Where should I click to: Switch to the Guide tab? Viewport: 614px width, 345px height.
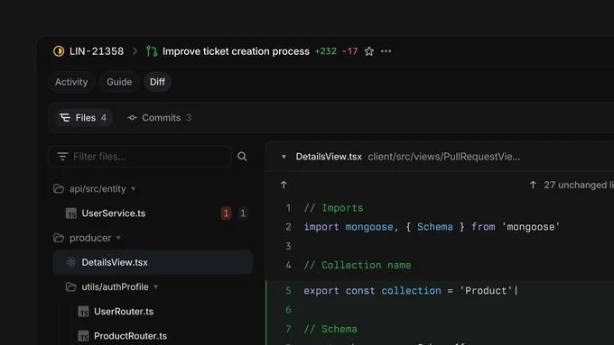[119, 82]
